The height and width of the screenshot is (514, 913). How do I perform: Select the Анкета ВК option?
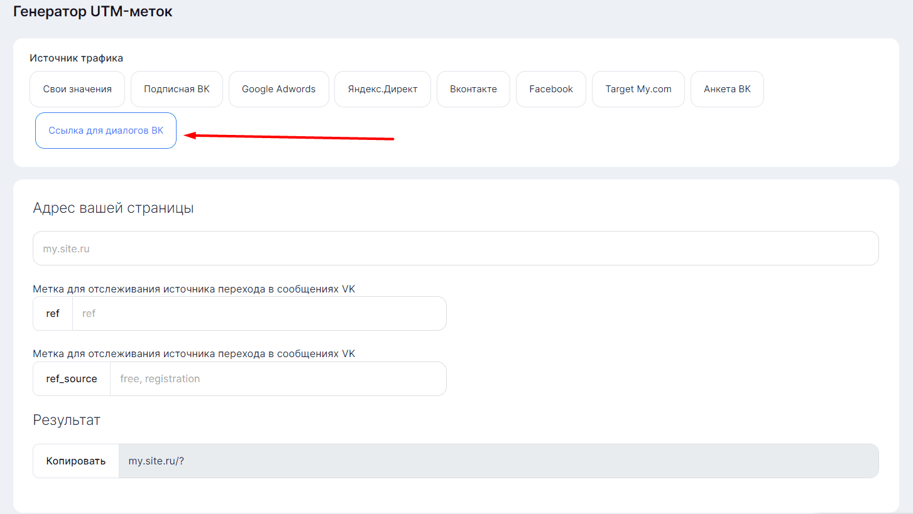point(727,89)
